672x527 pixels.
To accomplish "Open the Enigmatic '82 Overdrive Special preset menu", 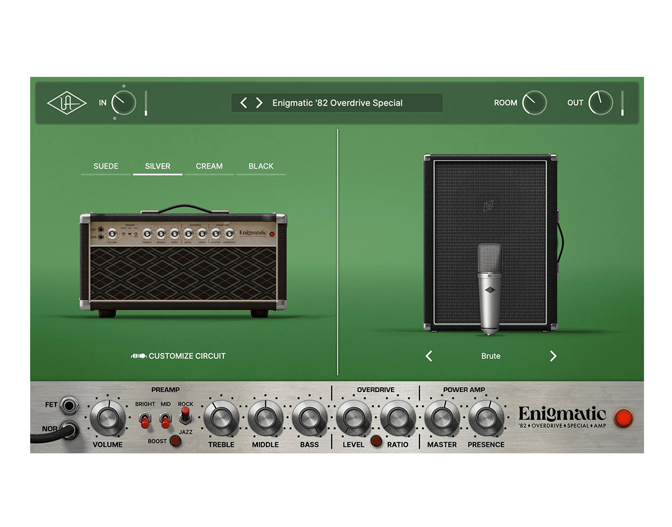I will [x=337, y=103].
